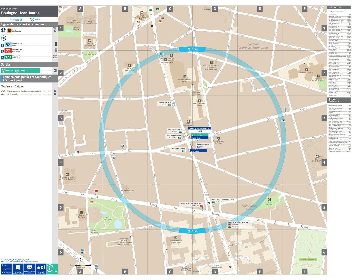Click the Église réformée de France icon
Image resolution: width=354 pixels, height=280 pixels.
coord(218,138)
